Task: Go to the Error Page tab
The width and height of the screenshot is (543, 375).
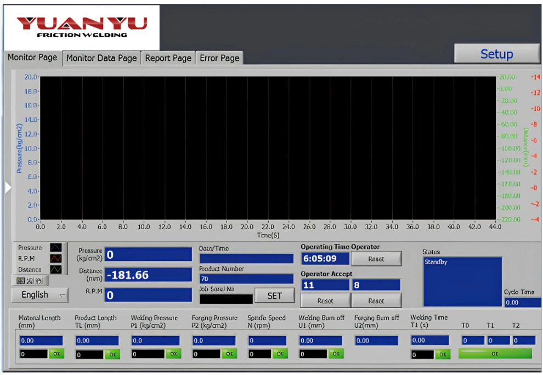Action: [219, 58]
